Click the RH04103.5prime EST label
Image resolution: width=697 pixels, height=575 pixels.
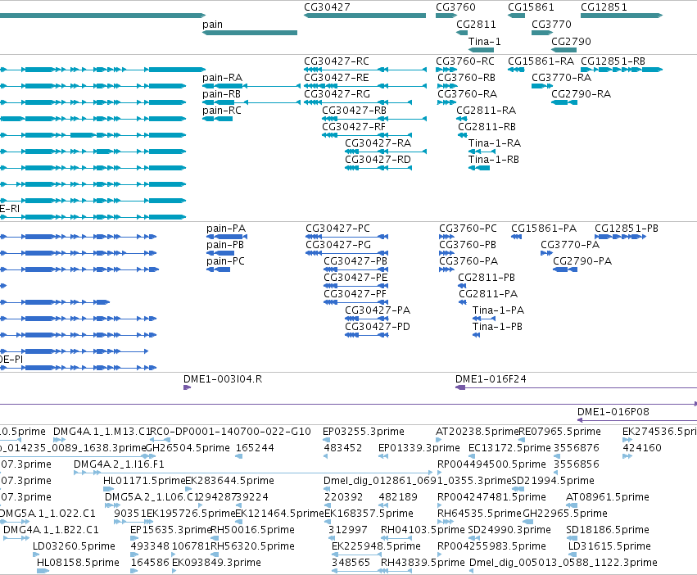click(423, 530)
